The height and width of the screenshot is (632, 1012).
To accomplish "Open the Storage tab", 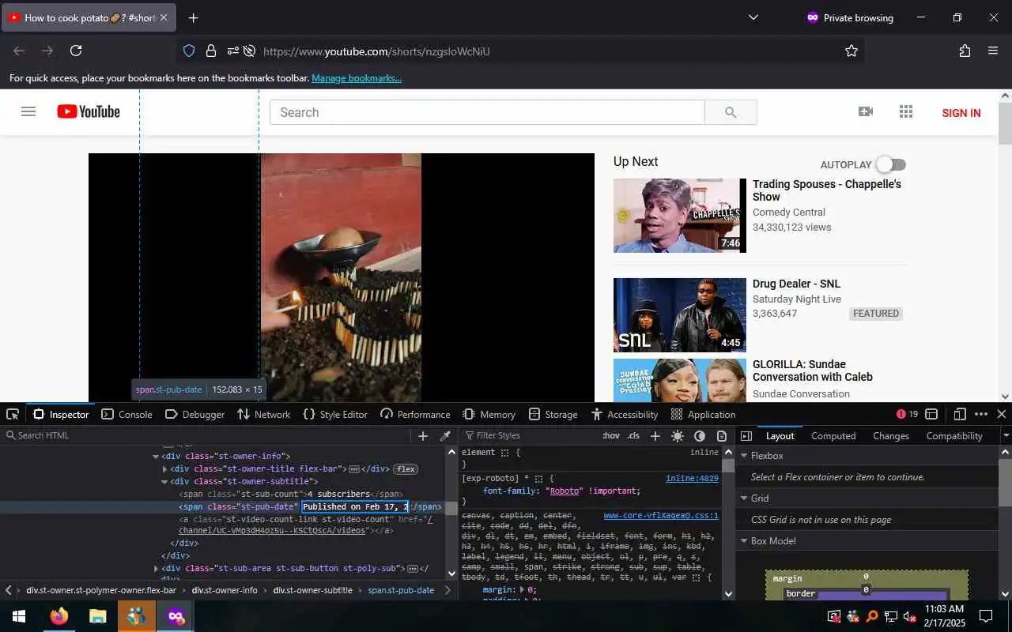I will click(x=553, y=414).
